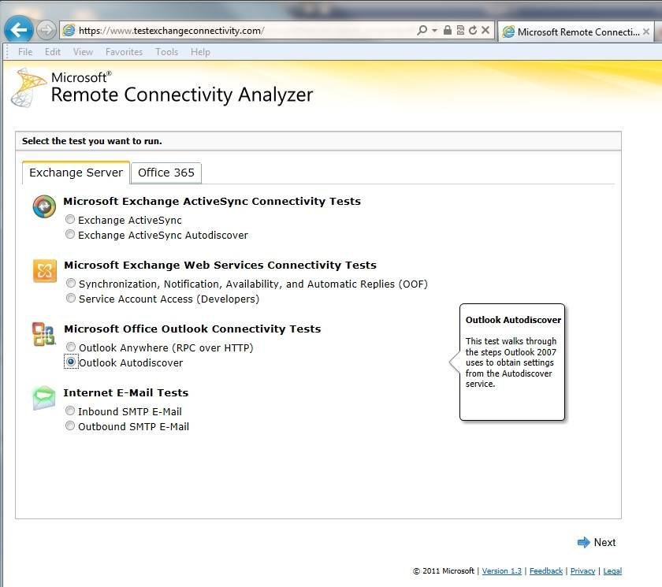Click the stop loading X icon
The height and width of the screenshot is (587, 662).
(485, 30)
